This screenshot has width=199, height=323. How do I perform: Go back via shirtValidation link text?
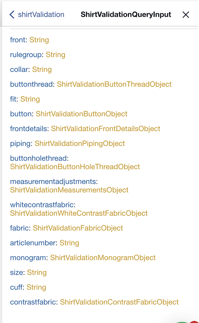pyautogui.click(x=41, y=15)
